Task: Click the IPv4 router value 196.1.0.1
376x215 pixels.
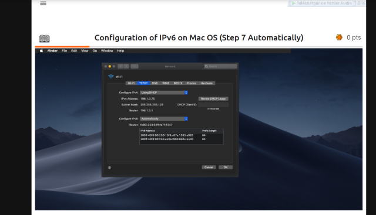Action: [x=146, y=111]
